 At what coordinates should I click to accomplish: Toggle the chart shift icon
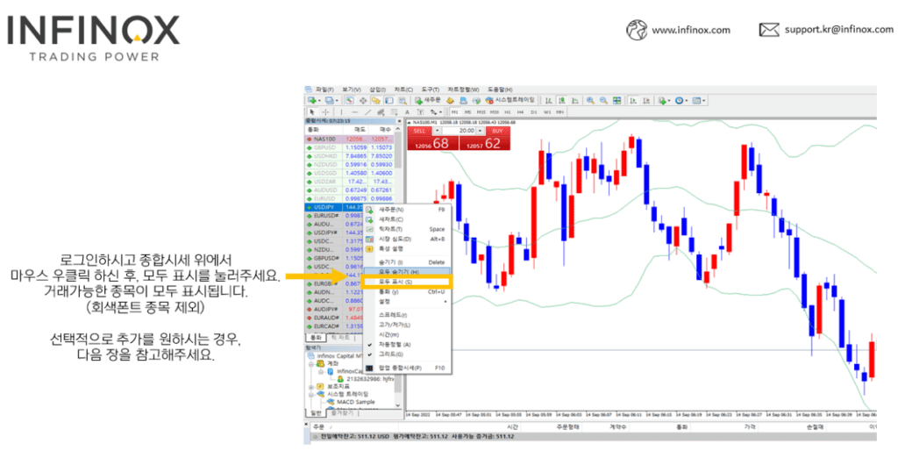pos(646,100)
